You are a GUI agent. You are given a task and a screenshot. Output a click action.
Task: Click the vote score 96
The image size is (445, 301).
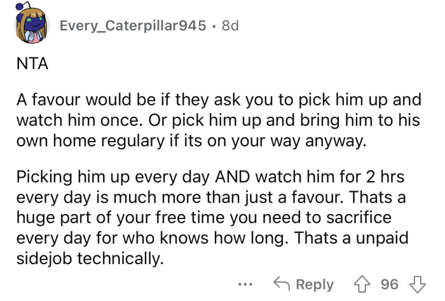point(388,285)
